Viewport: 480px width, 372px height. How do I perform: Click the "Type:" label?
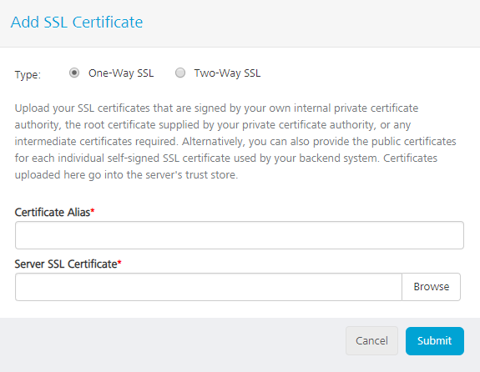[28, 74]
